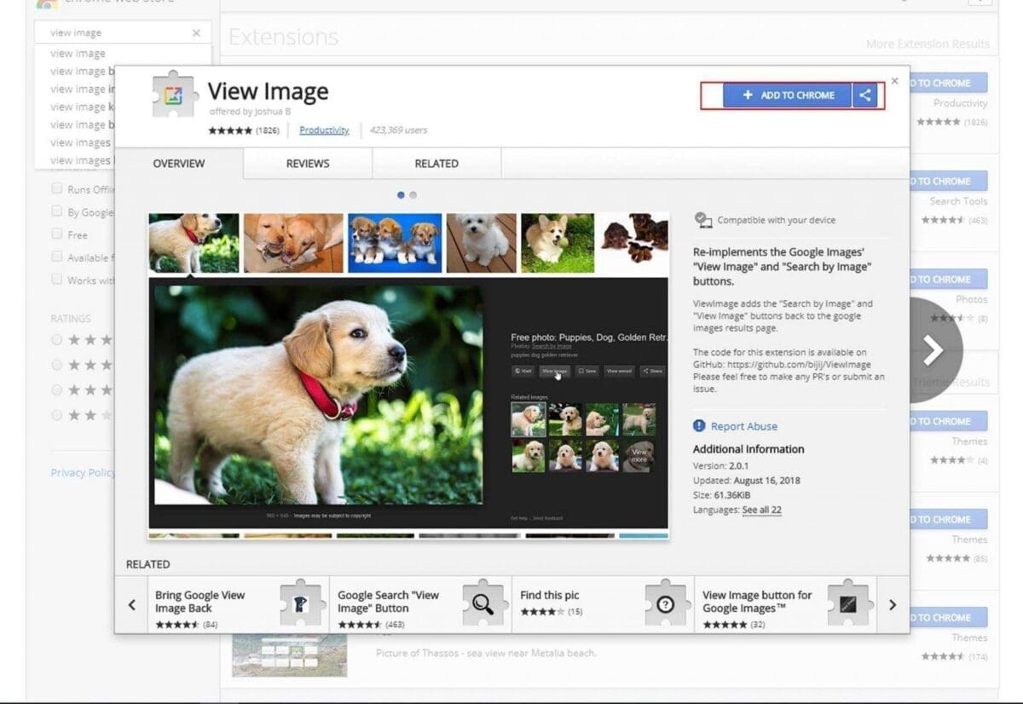Select the first carousel dot indicator
Viewport: 1023px width, 704px height.
pyautogui.click(x=401, y=195)
